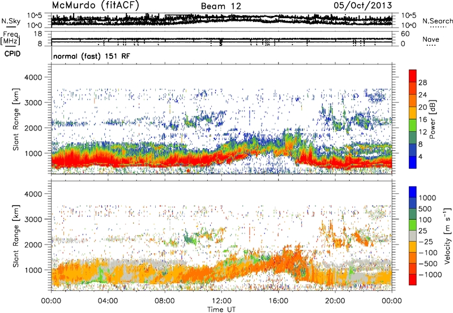Viewport: 453px width, 313px height.
Task: Click the "60" Nave axis tick label
Action: tap(405, 34)
